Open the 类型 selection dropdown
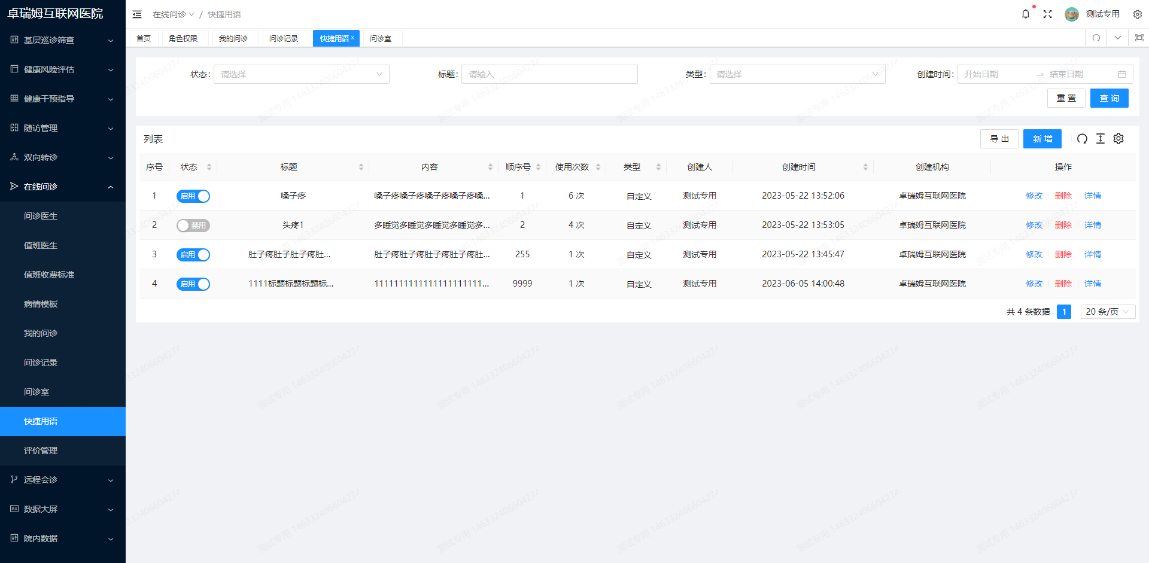The width and height of the screenshot is (1149, 563). (x=797, y=74)
